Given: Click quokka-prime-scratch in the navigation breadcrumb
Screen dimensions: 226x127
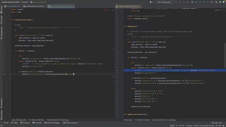Looking at the screenshot, I should click(x=11, y=2).
